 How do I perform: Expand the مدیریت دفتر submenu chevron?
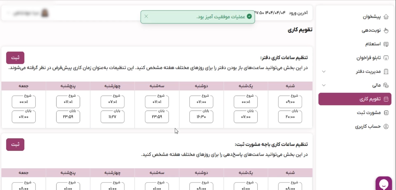(324, 71)
